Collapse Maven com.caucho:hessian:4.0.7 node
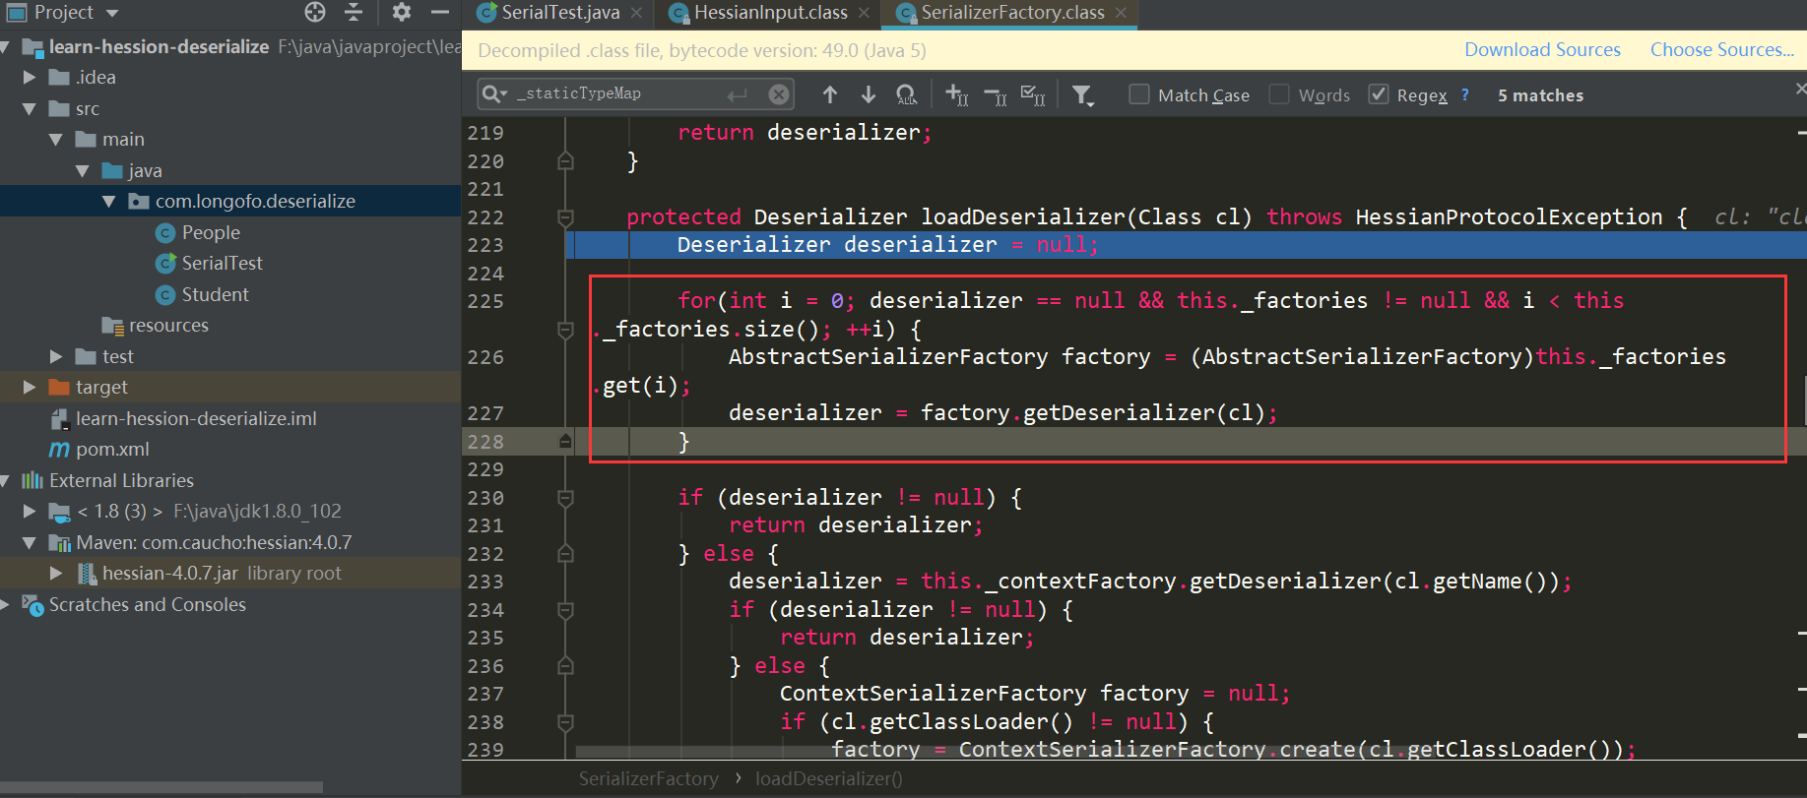1807x798 pixels. click(30, 542)
